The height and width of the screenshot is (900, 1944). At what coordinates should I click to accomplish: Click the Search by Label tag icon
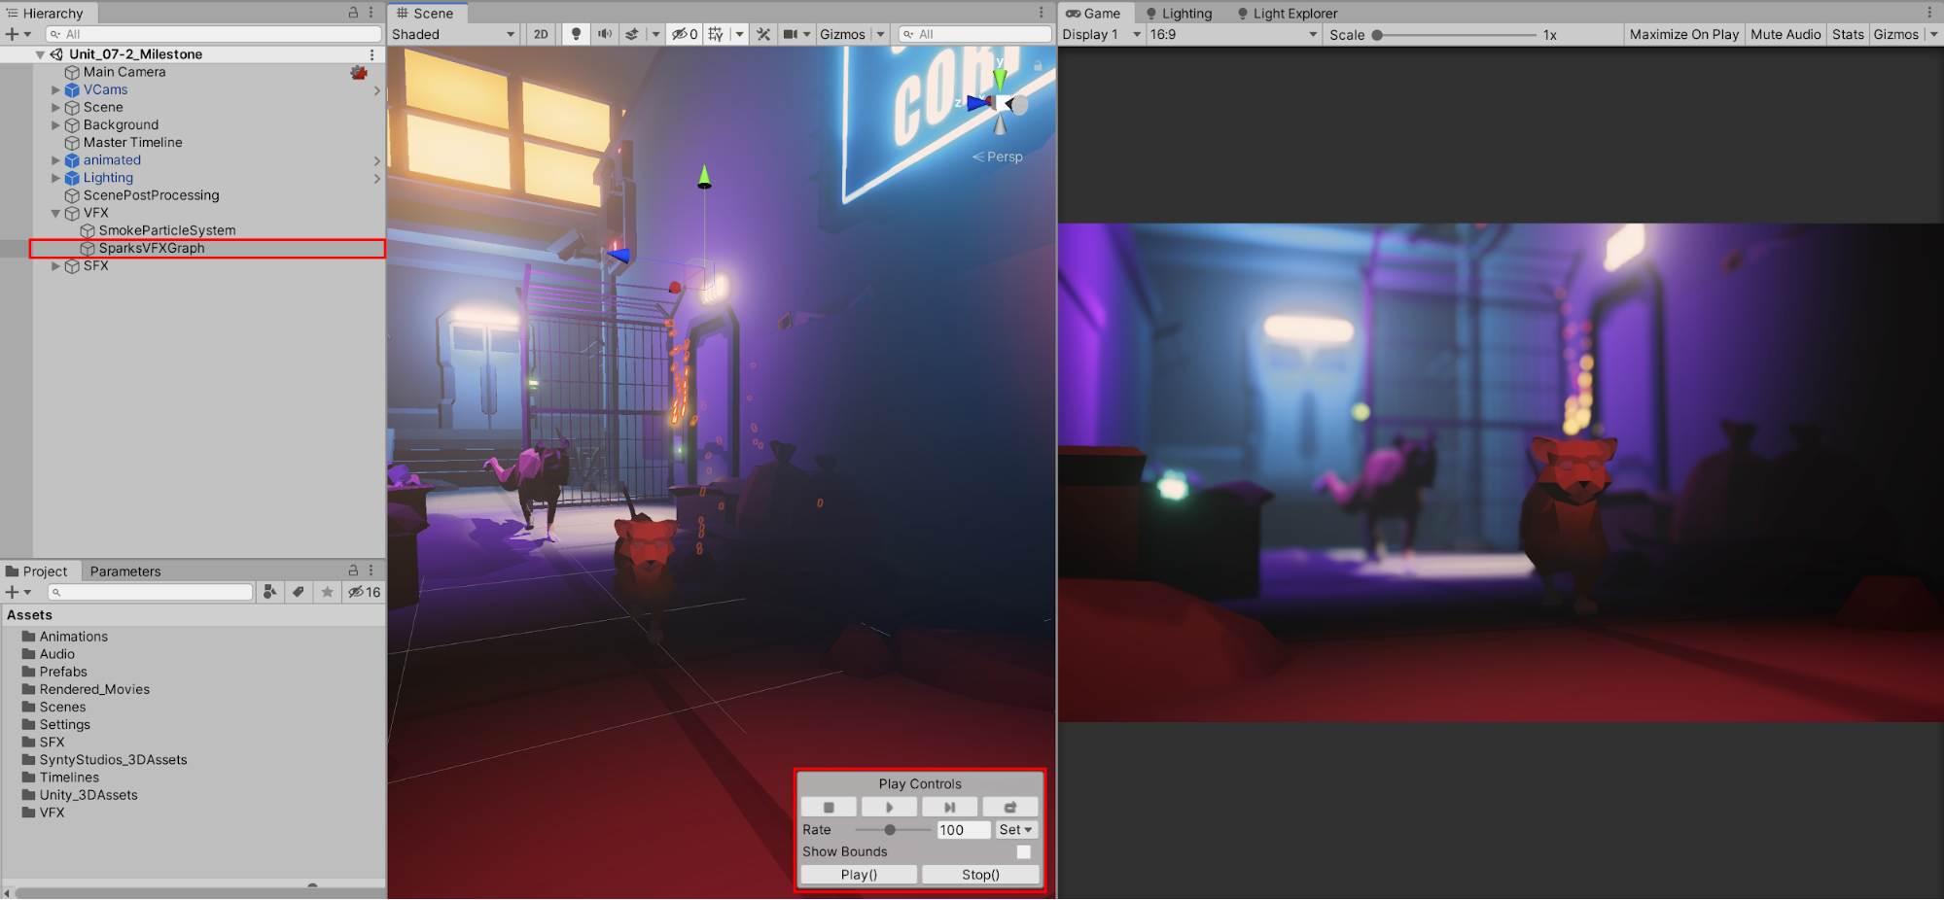(x=299, y=592)
